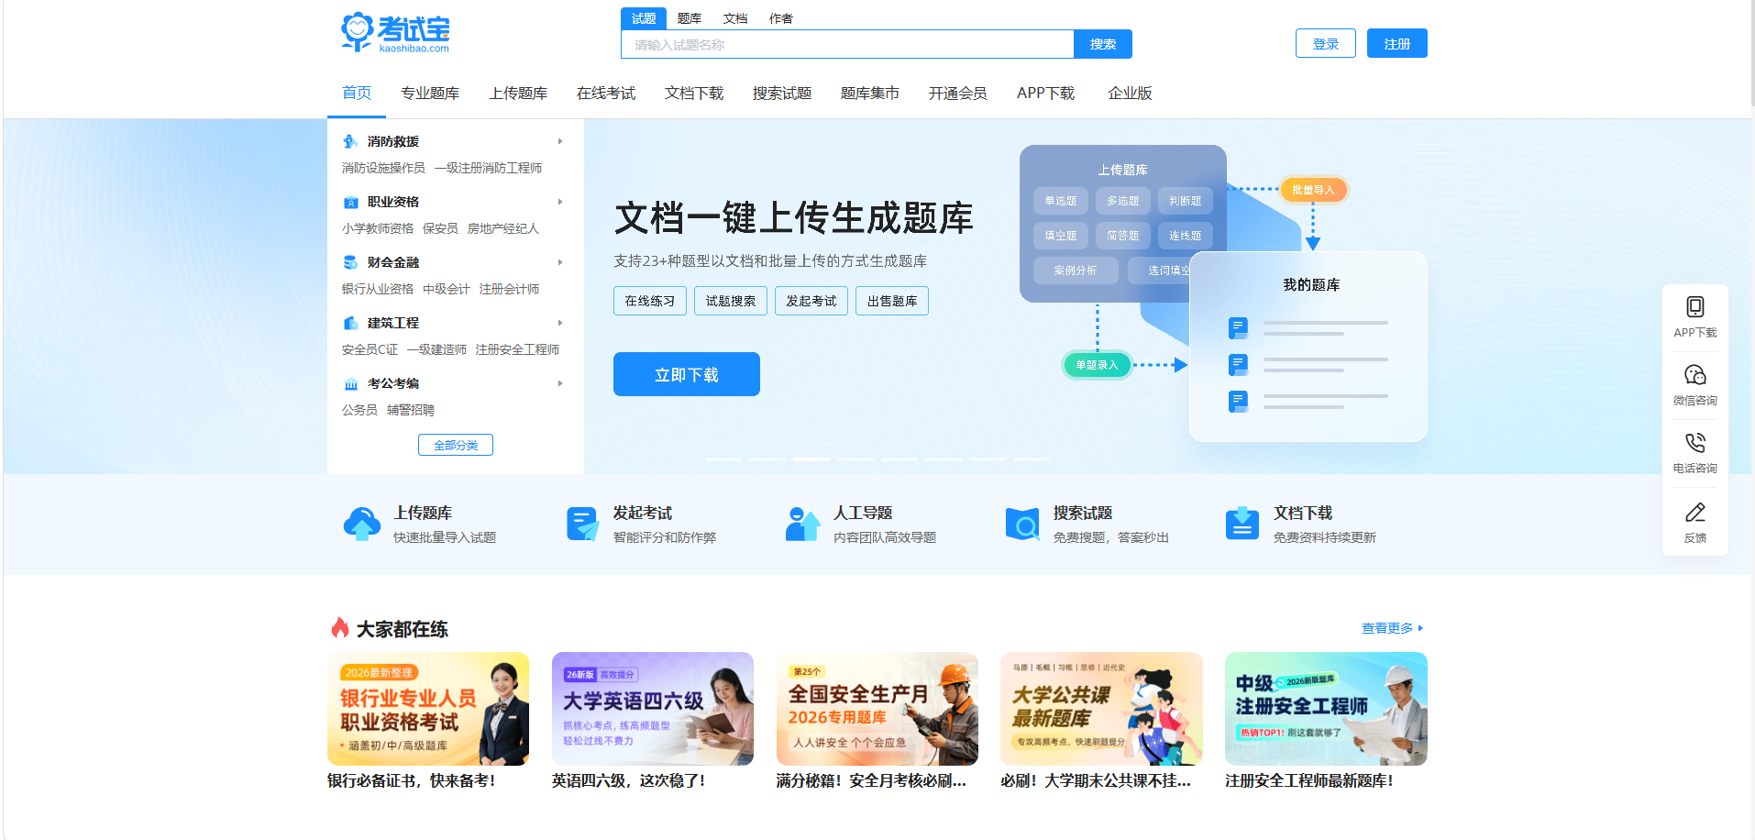Open APP下载 from the right sidebar

click(x=1694, y=317)
